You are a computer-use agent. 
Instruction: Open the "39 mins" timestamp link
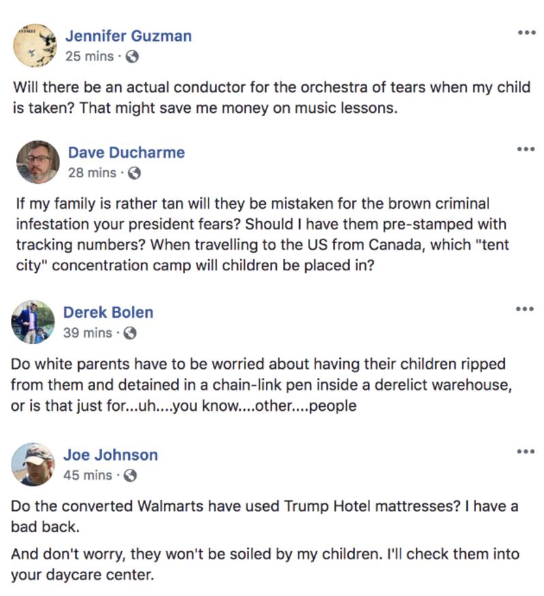(x=88, y=333)
